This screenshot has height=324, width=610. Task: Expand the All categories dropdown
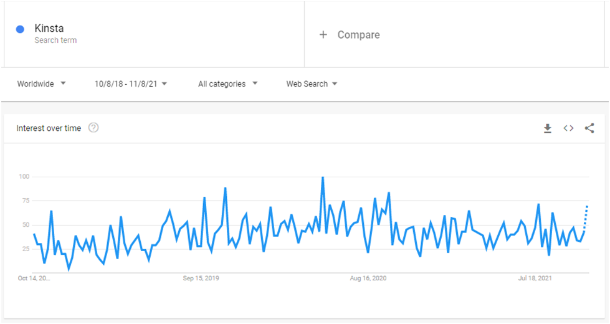coord(227,83)
